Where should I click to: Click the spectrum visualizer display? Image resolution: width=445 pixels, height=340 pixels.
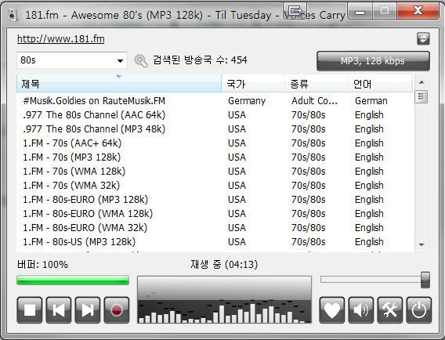tap(225, 300)
